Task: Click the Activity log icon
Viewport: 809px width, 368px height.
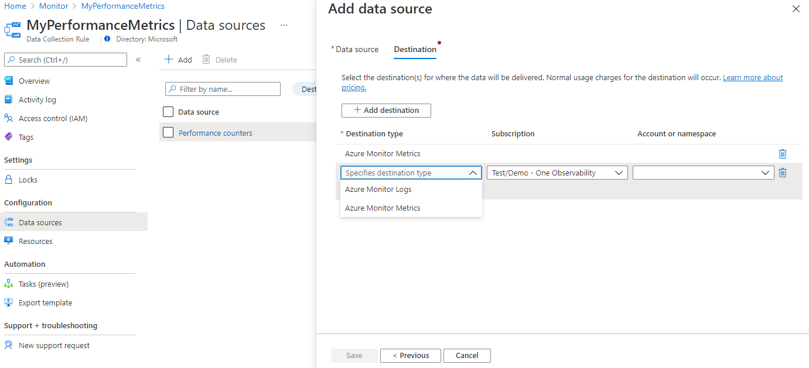Action: coord(9,99)
